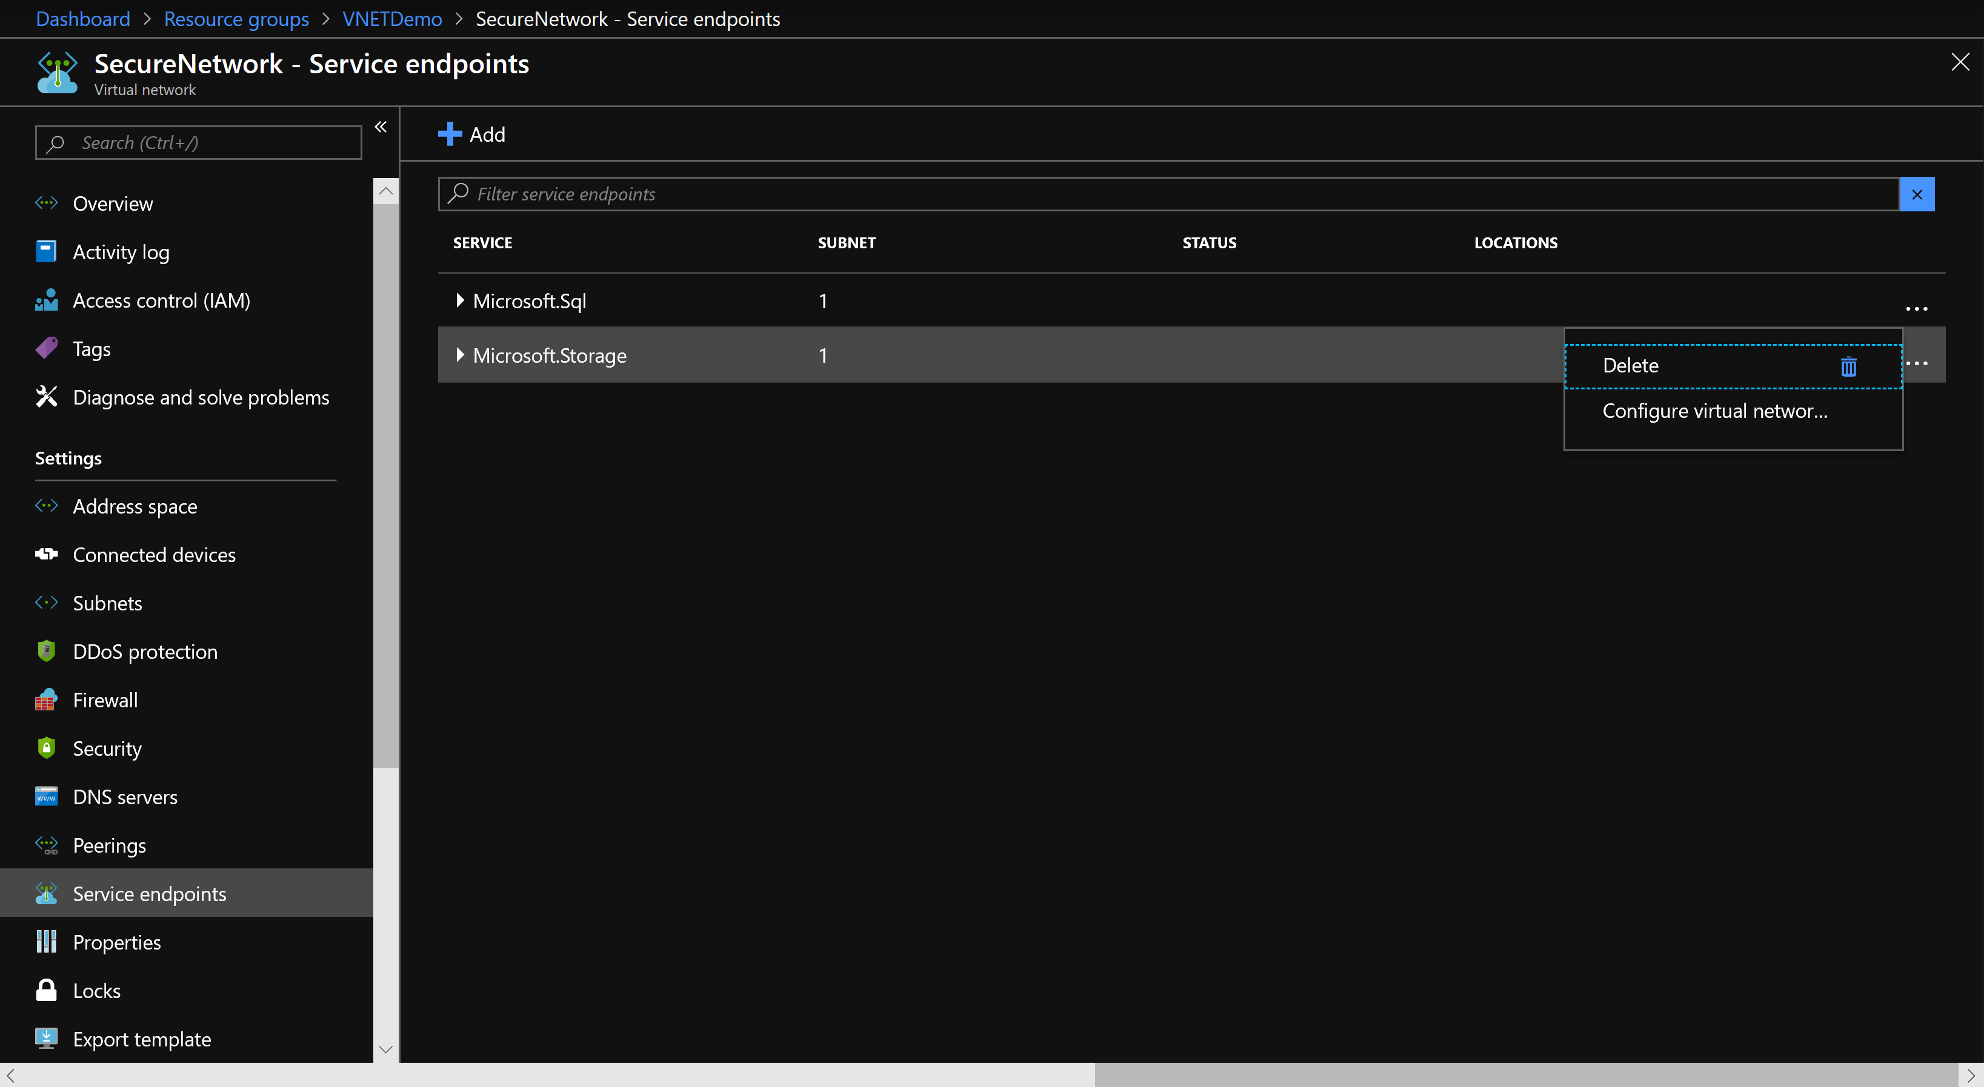This screenshot has width=1984, height=1087.
Task: Click the Peerings icon
Action: click(x=46, y=845)
